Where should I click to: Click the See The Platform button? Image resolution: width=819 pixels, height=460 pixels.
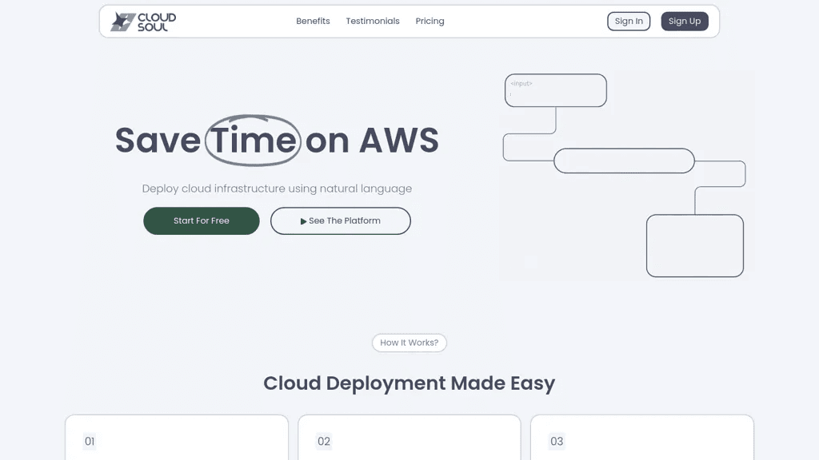pos(341,220)
